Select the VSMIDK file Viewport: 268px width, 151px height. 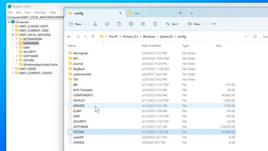point(152,143)
